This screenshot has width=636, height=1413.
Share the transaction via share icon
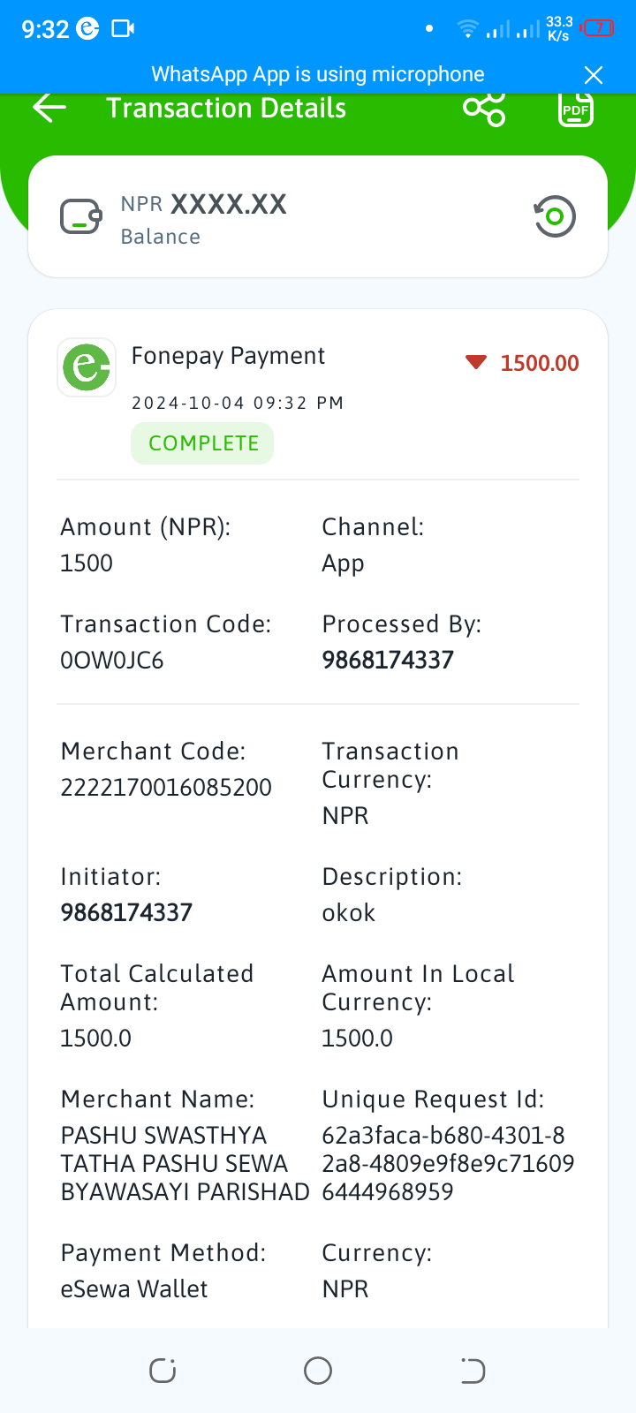tap(484, 109)
